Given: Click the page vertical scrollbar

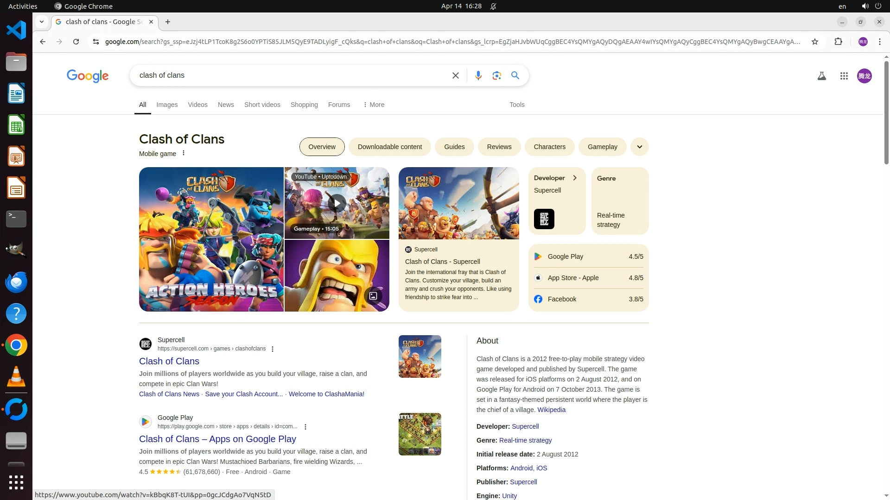Looking at the screenshot, I should [x=886, y=111].
